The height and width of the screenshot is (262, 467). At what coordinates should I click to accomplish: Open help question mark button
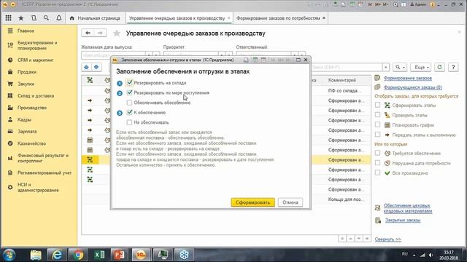coord(453,67)
